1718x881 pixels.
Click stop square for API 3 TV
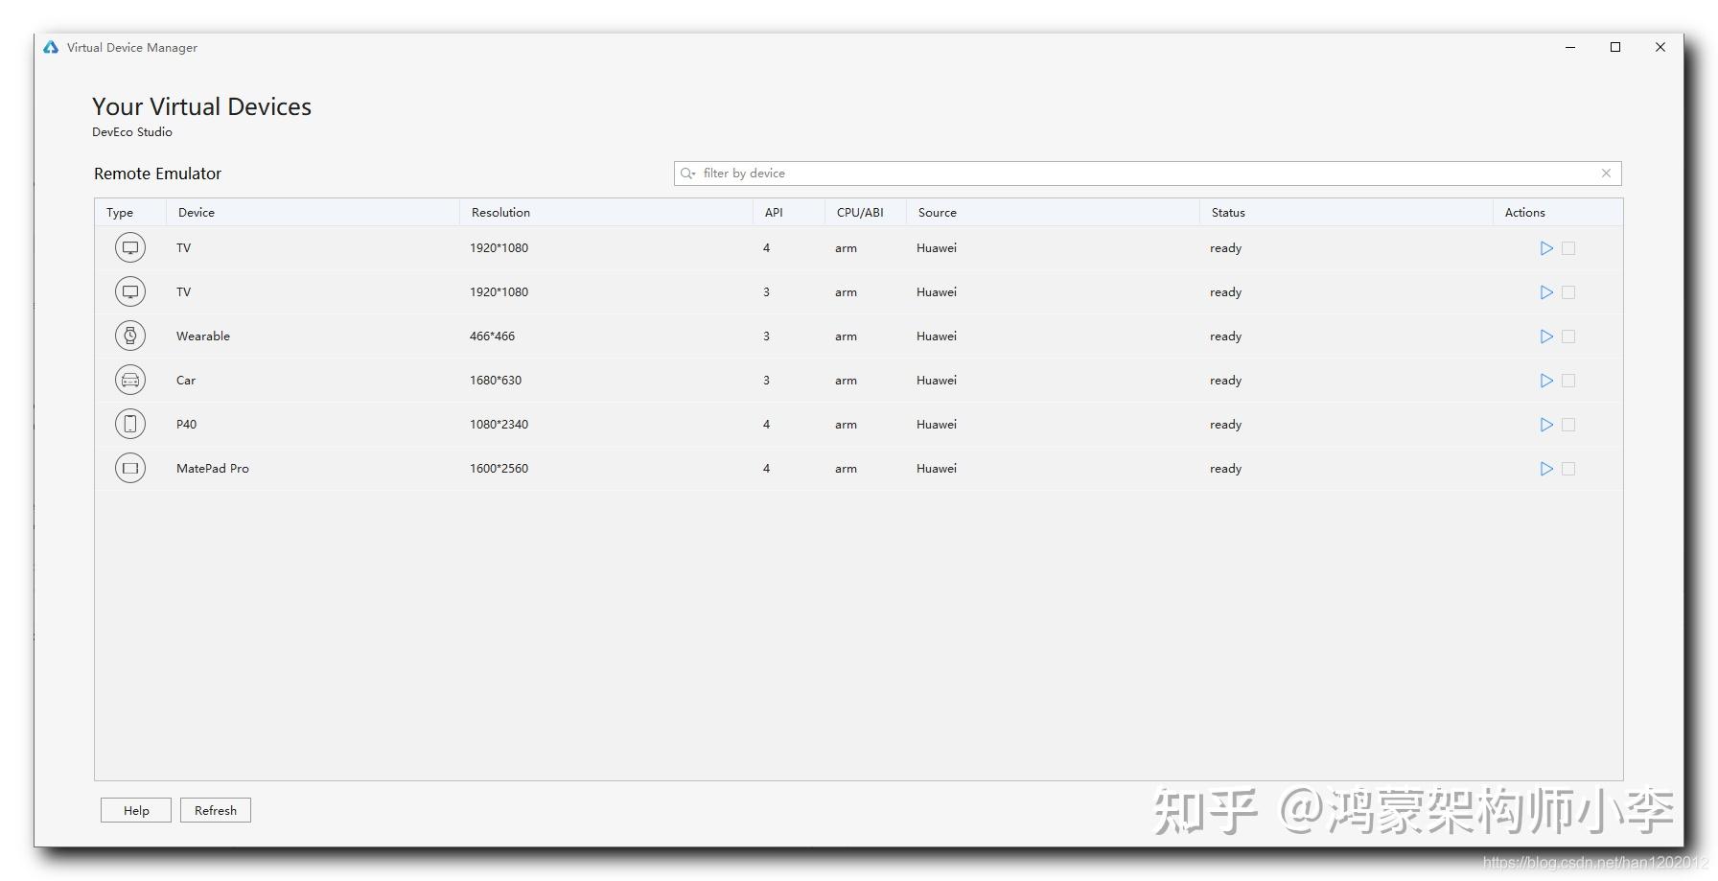click(1568, 292)
